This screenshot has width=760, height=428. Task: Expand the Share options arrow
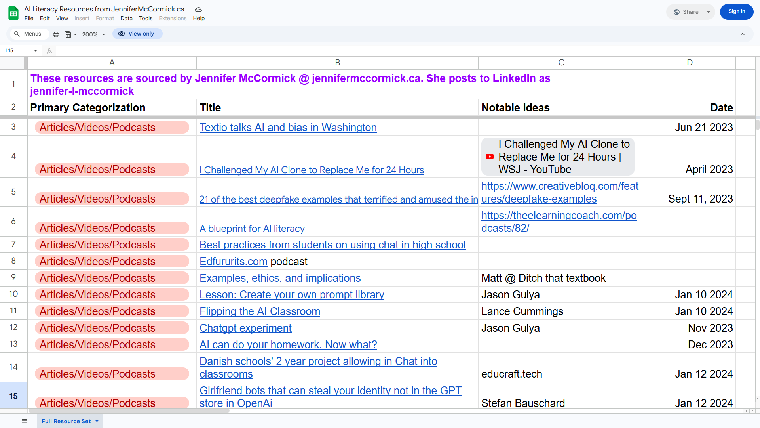point(709,12)
